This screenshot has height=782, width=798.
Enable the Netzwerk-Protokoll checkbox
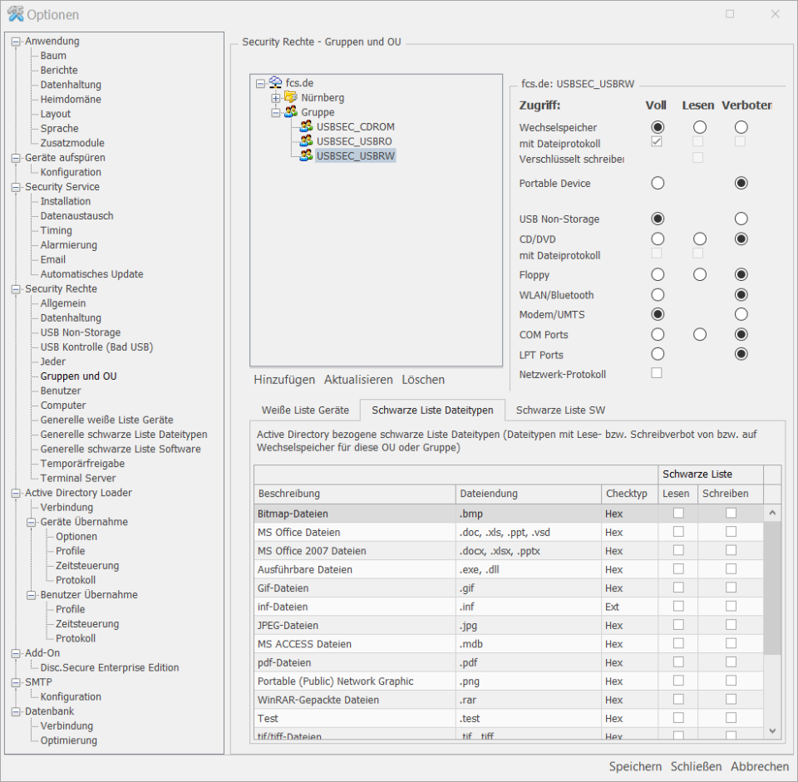[x=656, y=373]
